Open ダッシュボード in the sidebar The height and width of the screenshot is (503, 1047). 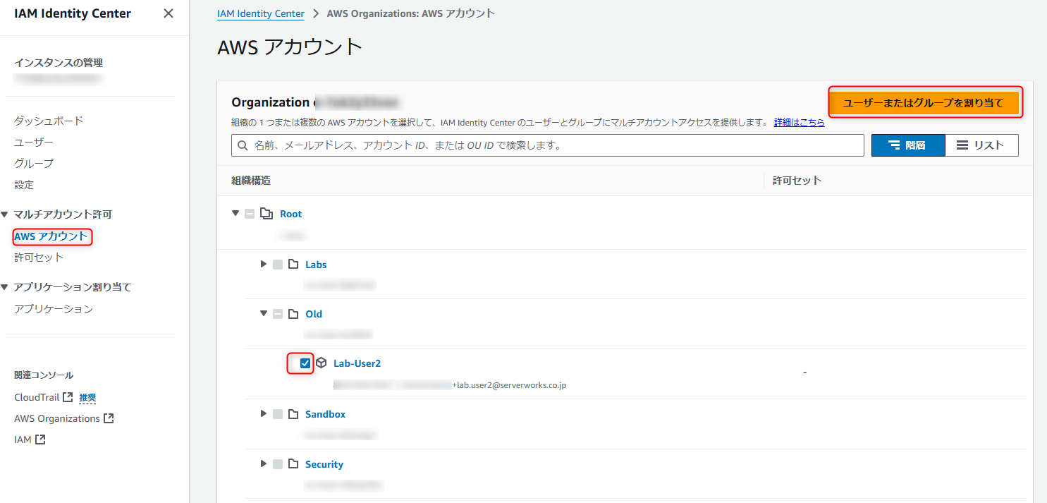click(x=49, y=121)
